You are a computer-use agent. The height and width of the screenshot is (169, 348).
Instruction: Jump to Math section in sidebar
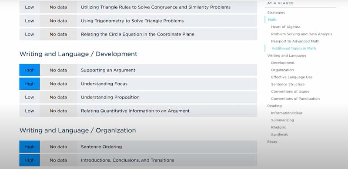pyautogui.click(x=272, y=19)
